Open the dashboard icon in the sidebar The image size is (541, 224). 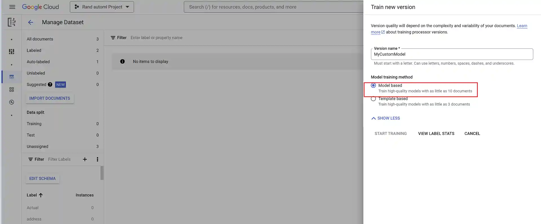click(x=12, y=51)
